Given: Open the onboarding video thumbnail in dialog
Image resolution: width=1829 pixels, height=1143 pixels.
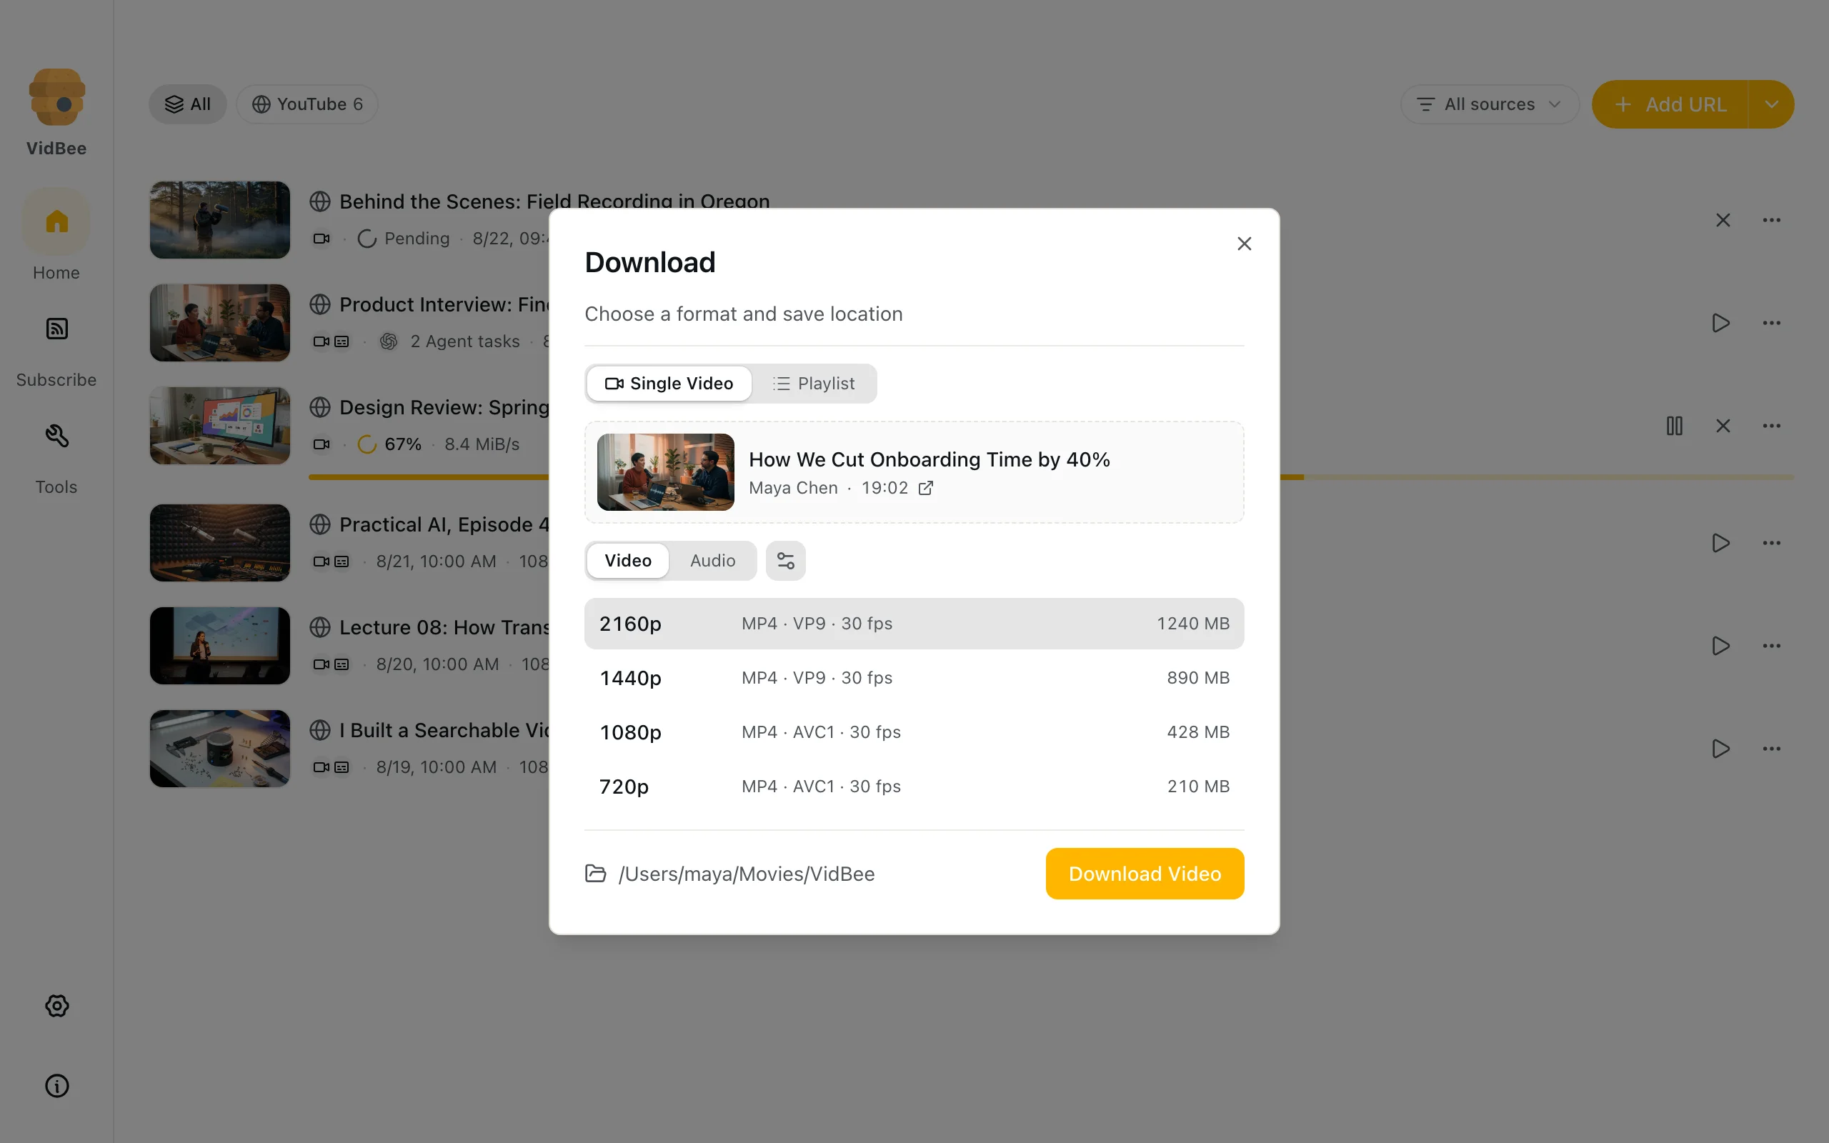Looking at the screenshot, I should click(x=665, y=471).
